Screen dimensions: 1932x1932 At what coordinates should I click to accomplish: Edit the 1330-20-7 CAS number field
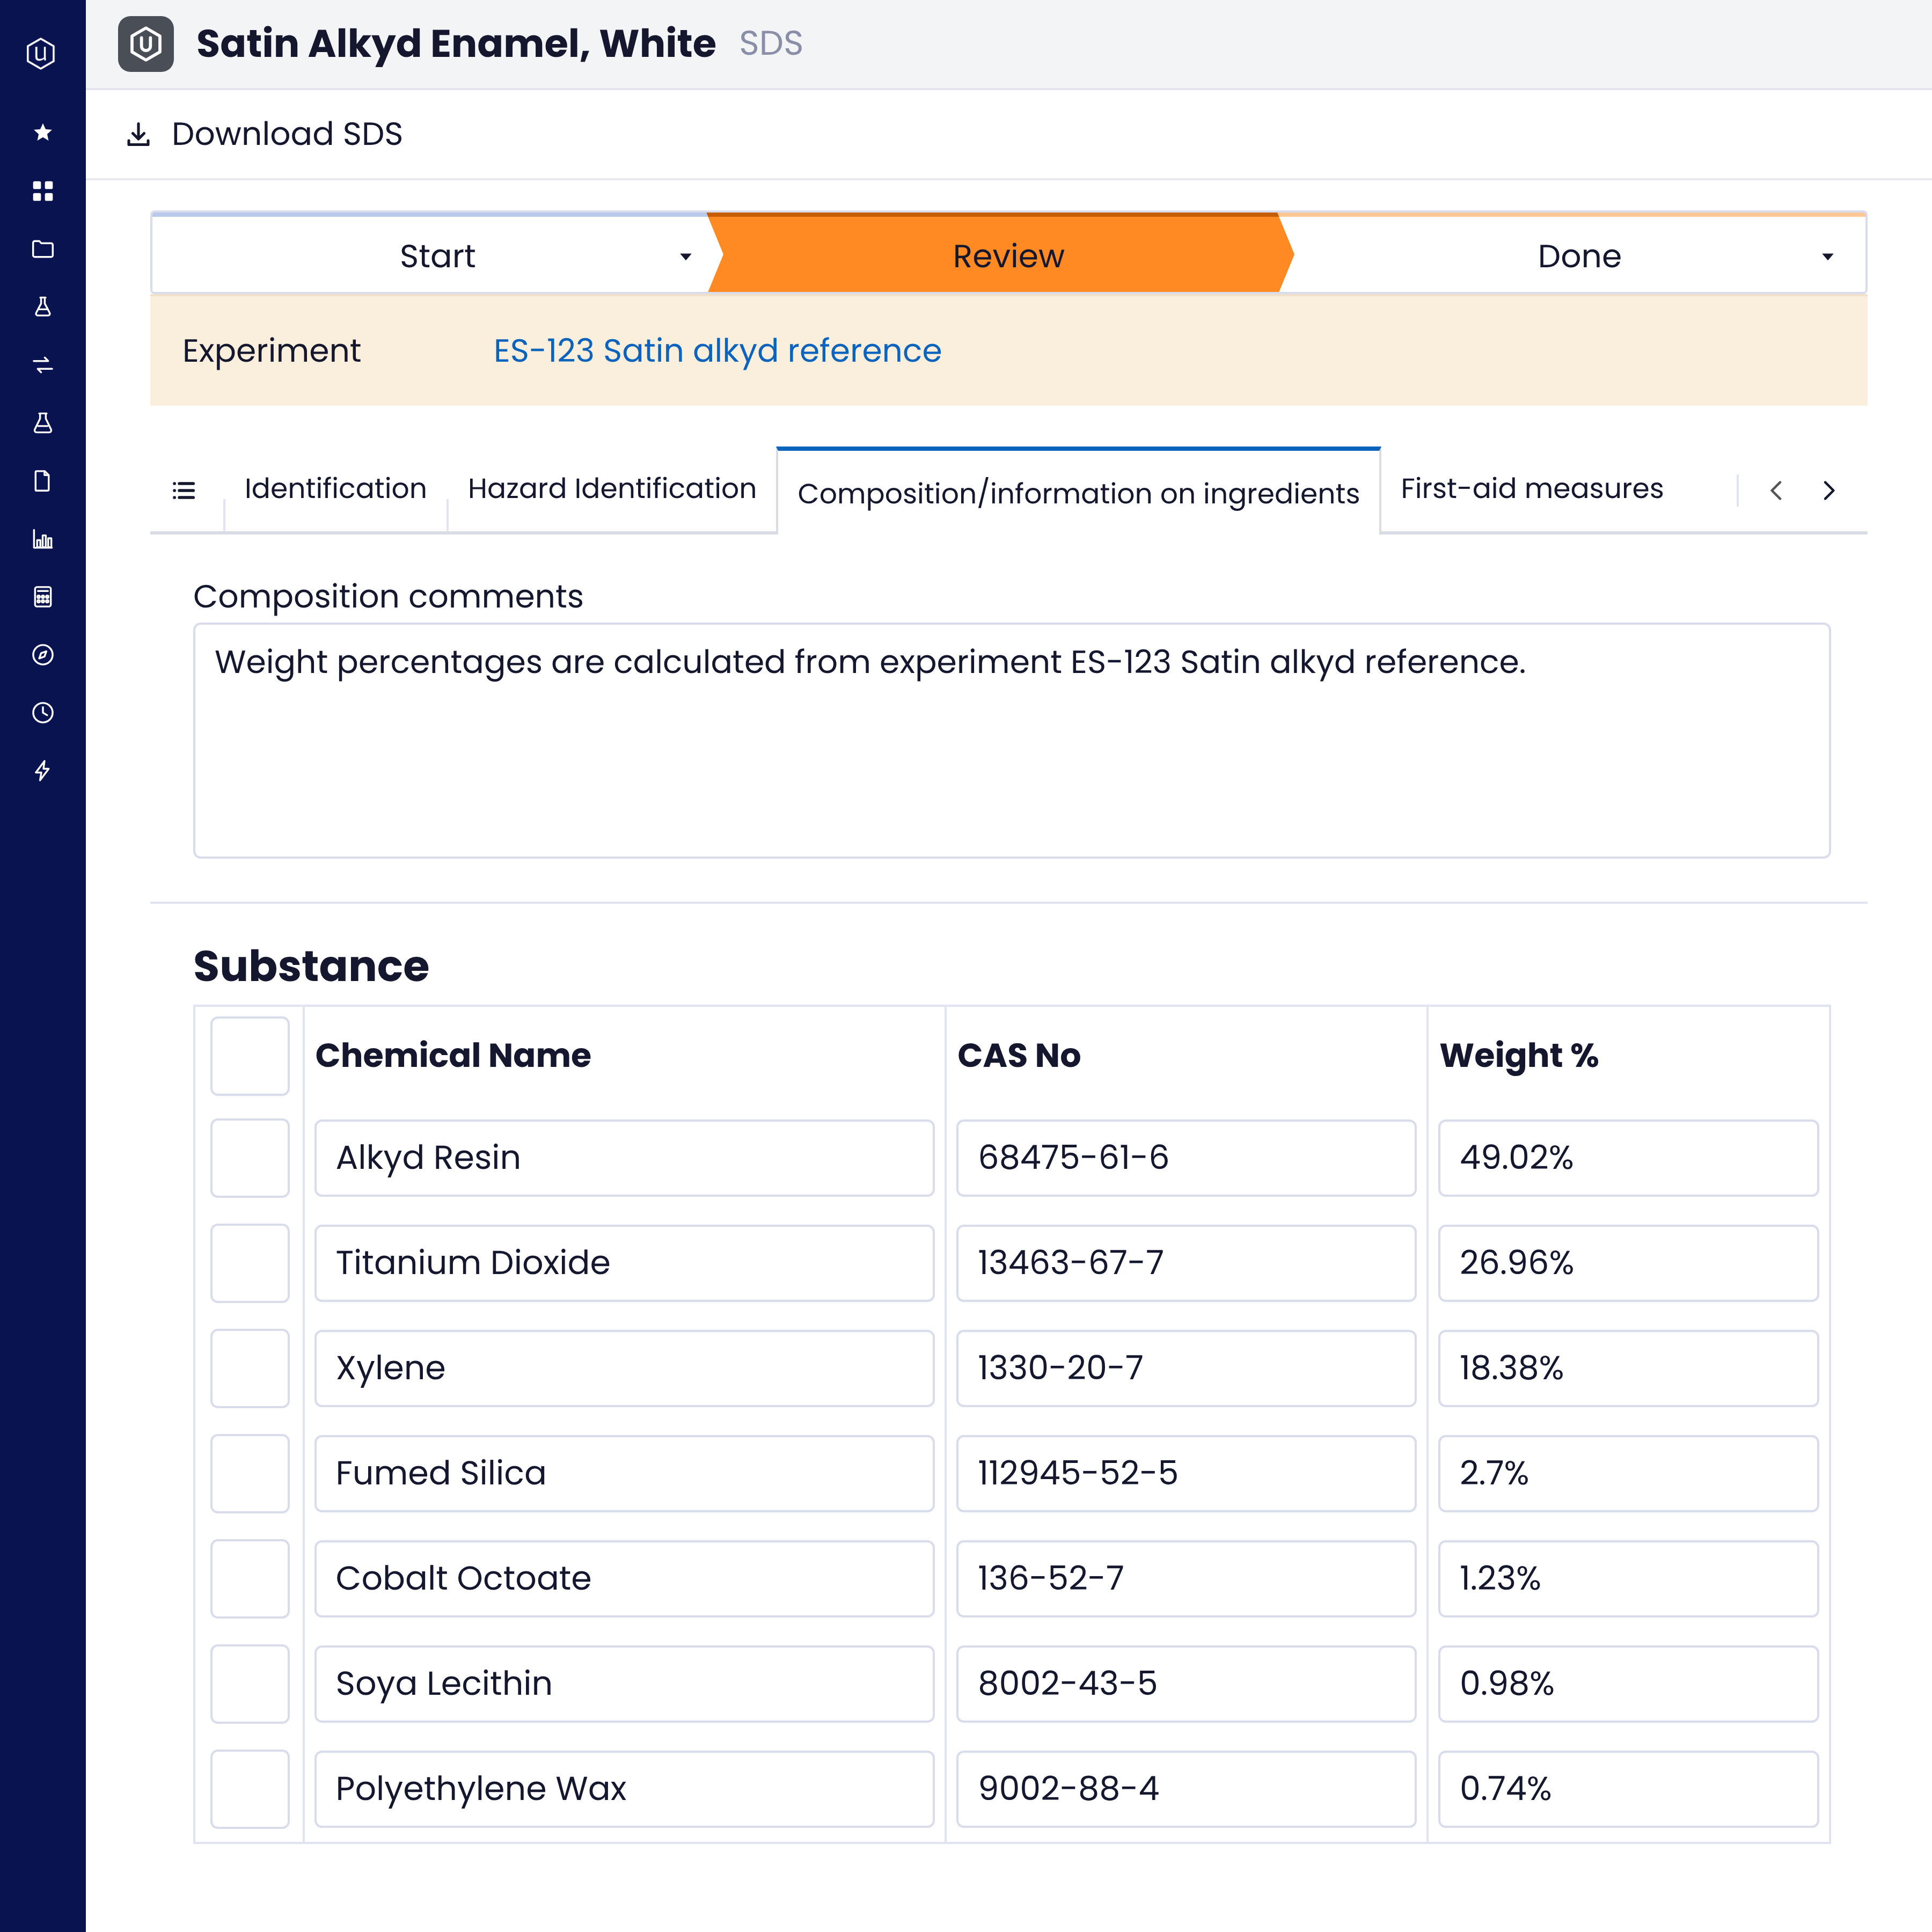pos(1186,1368)
